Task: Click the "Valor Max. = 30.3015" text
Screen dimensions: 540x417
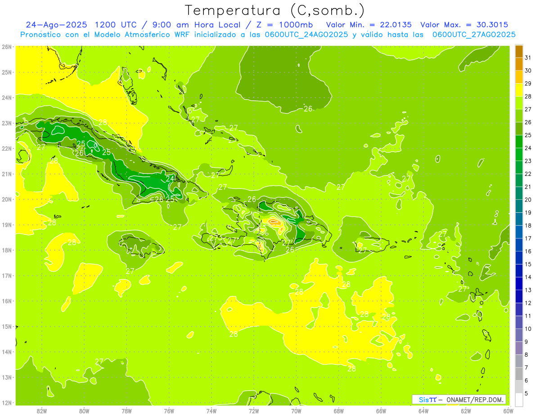Action: (464, 25)
